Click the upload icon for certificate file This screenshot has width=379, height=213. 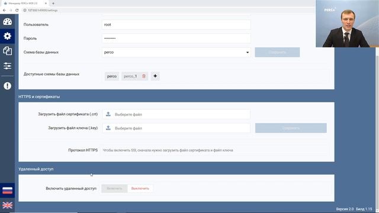[108, 114]
